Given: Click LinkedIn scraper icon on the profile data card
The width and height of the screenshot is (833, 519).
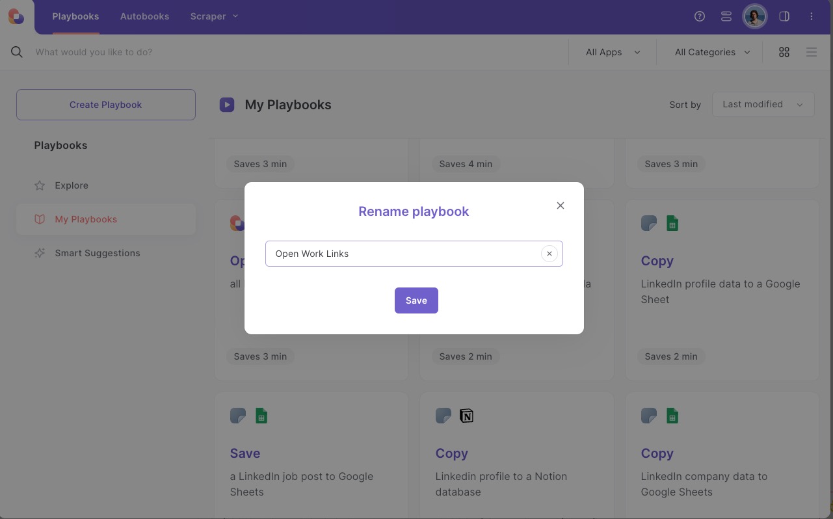Looking at the screenshot, I should pyautogui.click(x=649, y=224).
